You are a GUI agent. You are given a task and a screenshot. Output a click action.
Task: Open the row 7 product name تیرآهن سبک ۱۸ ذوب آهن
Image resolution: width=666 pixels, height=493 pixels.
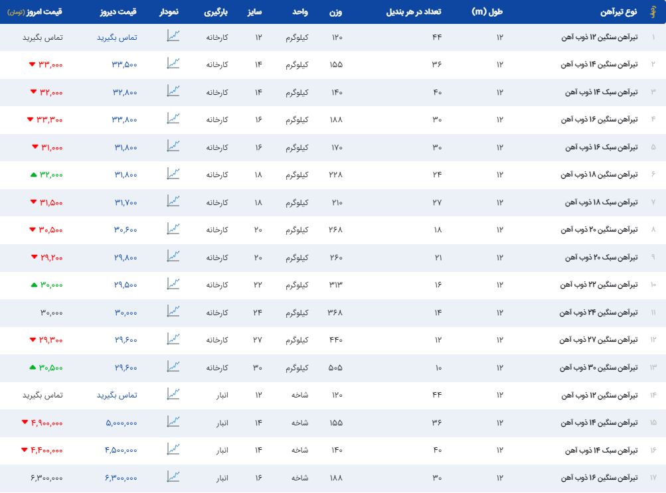coord(600,202)
